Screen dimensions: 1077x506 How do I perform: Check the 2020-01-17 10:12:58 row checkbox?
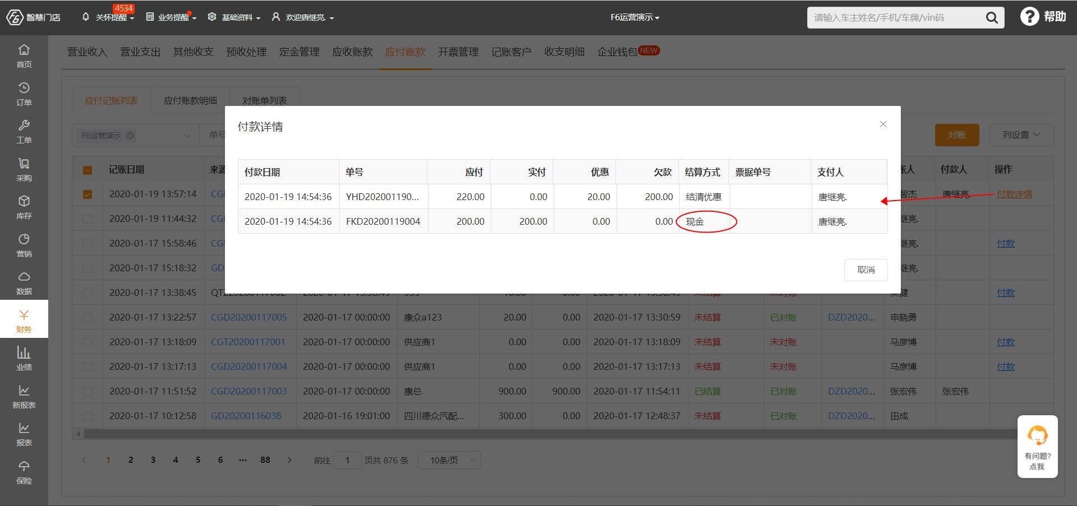click(x=88, y=416)
